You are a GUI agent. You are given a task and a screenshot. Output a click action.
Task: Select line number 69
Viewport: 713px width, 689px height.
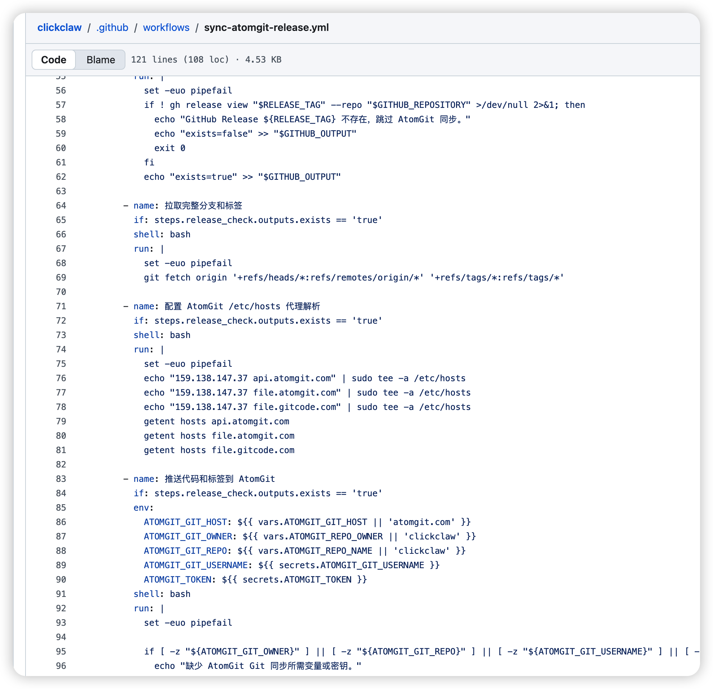pos(61,278)
